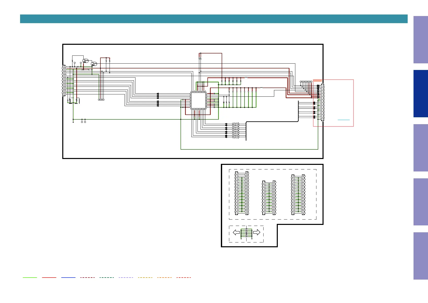Image resolution: width=428 pixels, height=303 pixels.
Task: Click the solid green legend line
Action: (x=30, y=277)
